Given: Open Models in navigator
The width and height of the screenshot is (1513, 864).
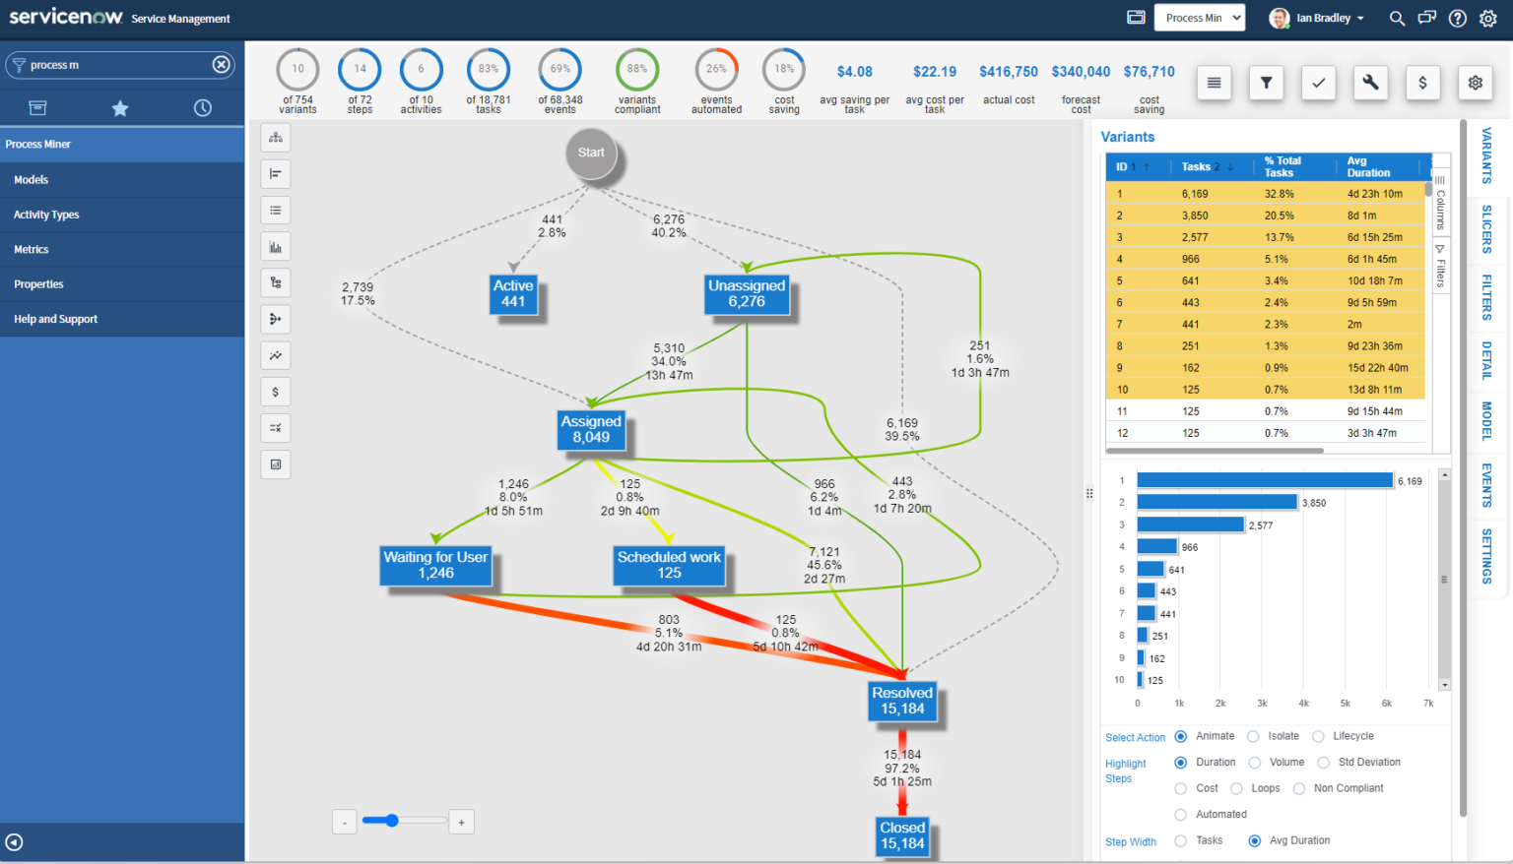Looking at the screenshot, I should pyautogui.click(x=122, y=179).
